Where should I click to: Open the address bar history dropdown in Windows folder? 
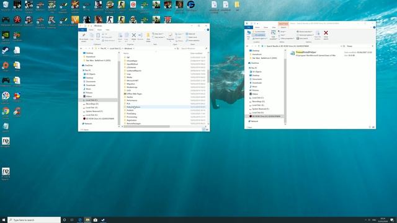click(175, 48)
